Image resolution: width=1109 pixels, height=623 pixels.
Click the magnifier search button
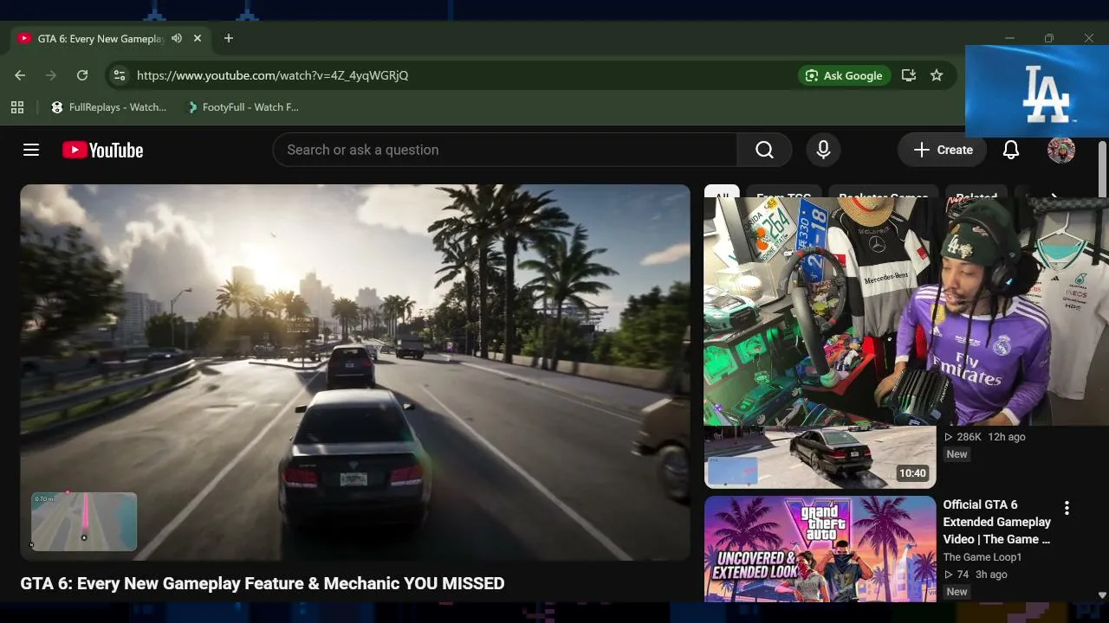(764, 150)
